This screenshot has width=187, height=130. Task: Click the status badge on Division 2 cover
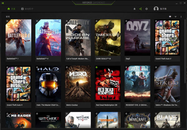pyautogui.click(x=97, y=113)
